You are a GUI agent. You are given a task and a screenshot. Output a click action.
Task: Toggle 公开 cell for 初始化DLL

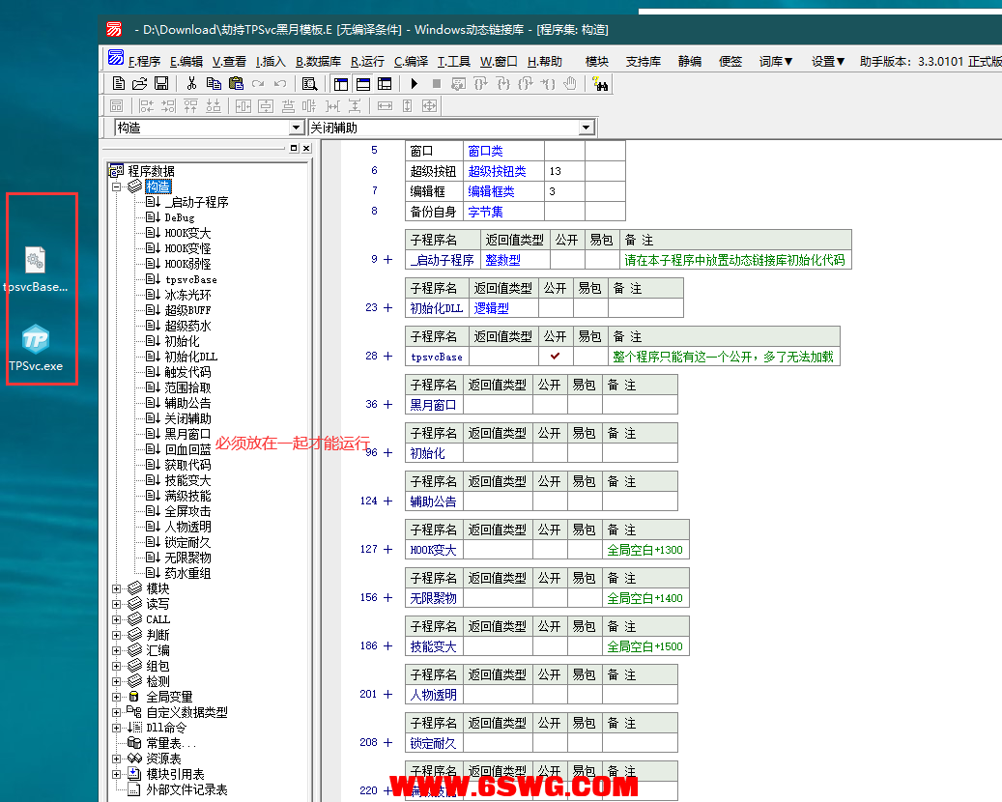coord(556,308)
